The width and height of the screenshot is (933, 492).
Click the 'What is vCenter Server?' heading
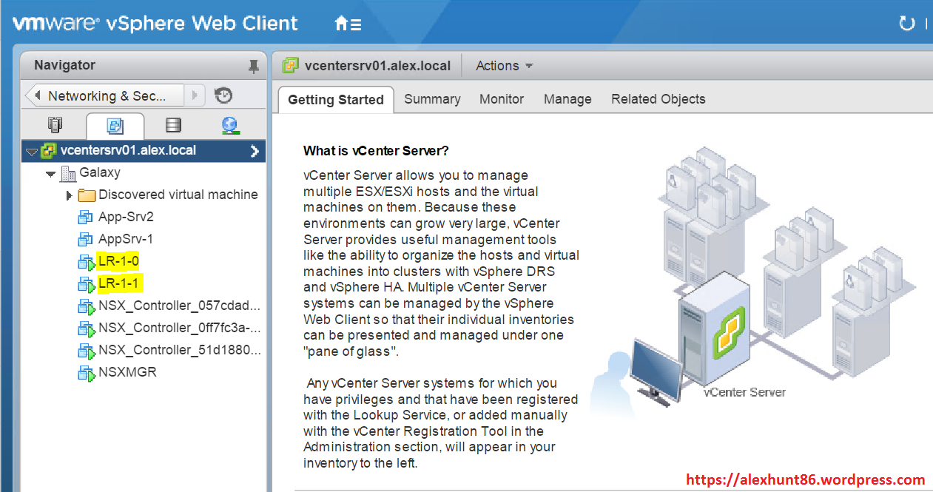[x=376, y=151]
